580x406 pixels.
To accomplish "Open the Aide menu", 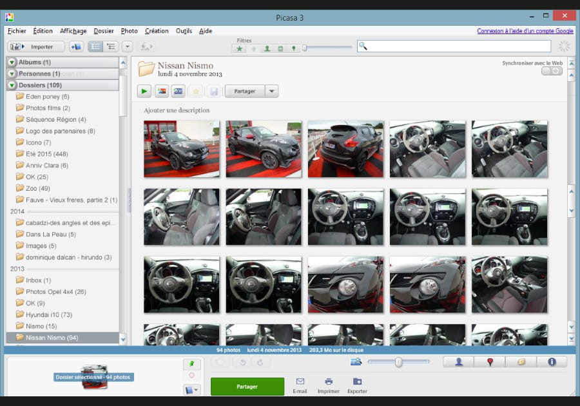I will pos(206,31).
